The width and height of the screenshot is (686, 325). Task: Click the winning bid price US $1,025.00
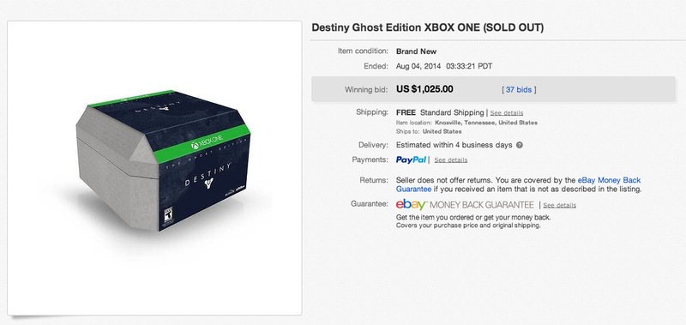[424, 89]
